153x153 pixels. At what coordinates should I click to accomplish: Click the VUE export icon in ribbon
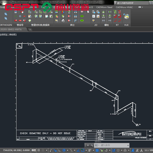(127, 17)
